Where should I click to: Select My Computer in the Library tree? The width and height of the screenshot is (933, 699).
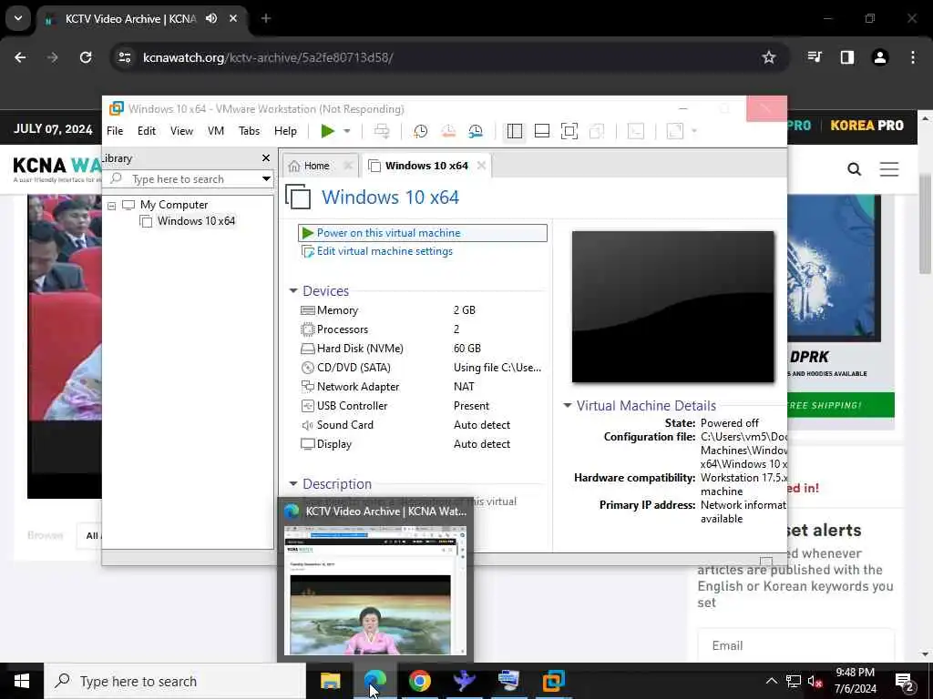click(x=174, y=205)
